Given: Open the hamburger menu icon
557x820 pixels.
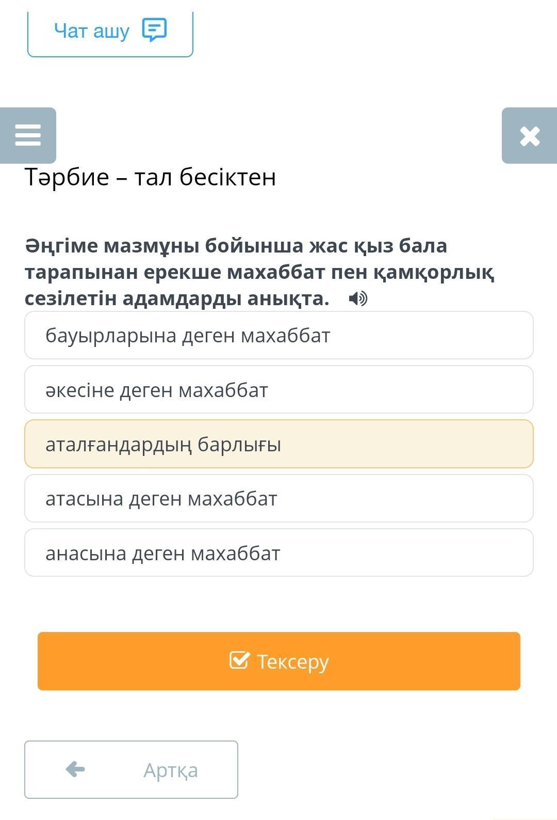Looking at the screenshot, I should pos(28,135).
